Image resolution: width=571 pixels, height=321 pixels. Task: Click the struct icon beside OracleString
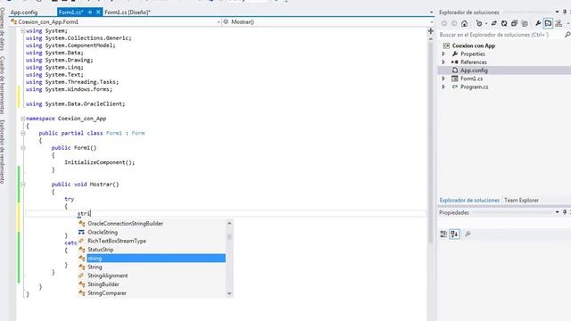(x=81, y=232)
